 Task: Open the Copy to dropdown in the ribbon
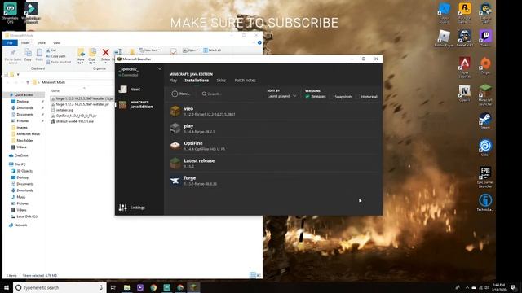[92, 56]
